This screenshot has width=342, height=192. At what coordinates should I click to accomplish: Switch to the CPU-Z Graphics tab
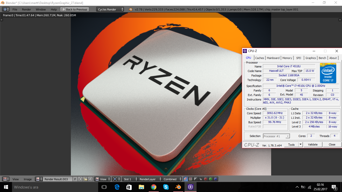click(x=311, y=58)
